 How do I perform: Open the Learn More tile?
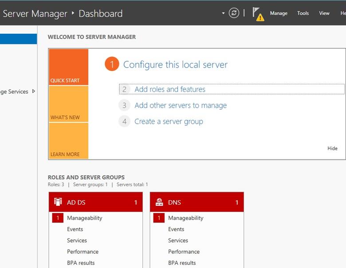point(69,141)
